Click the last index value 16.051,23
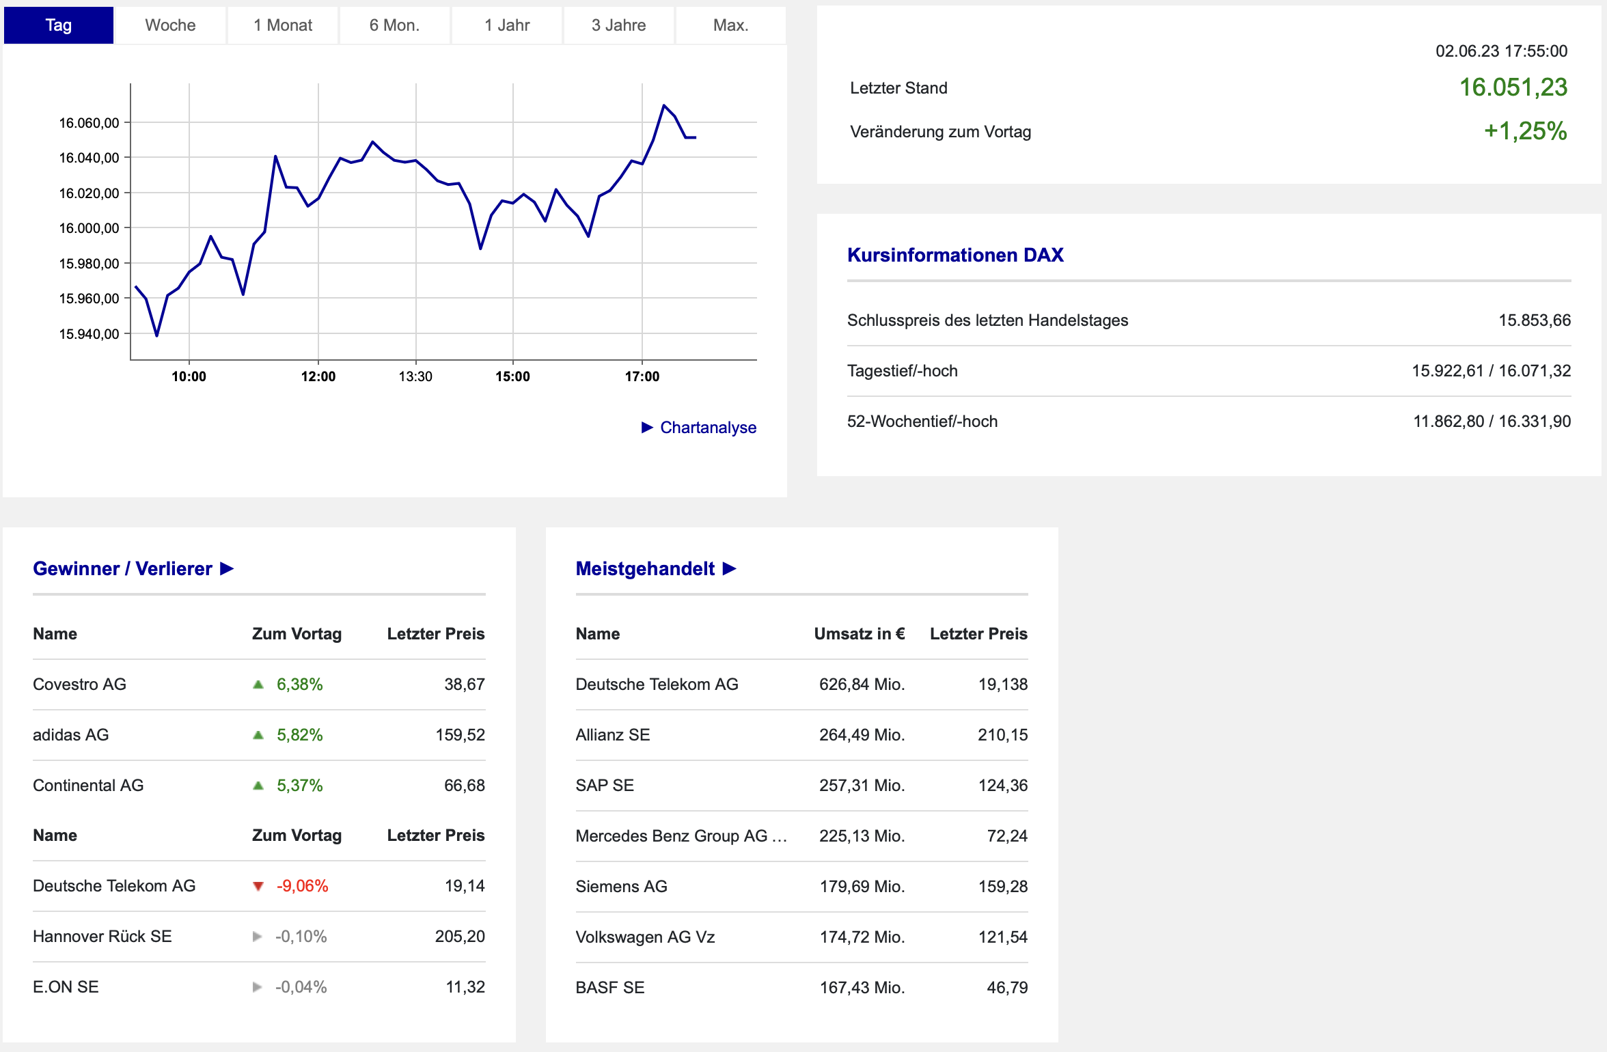The image size is (1607, 1052). [1513, 87]
